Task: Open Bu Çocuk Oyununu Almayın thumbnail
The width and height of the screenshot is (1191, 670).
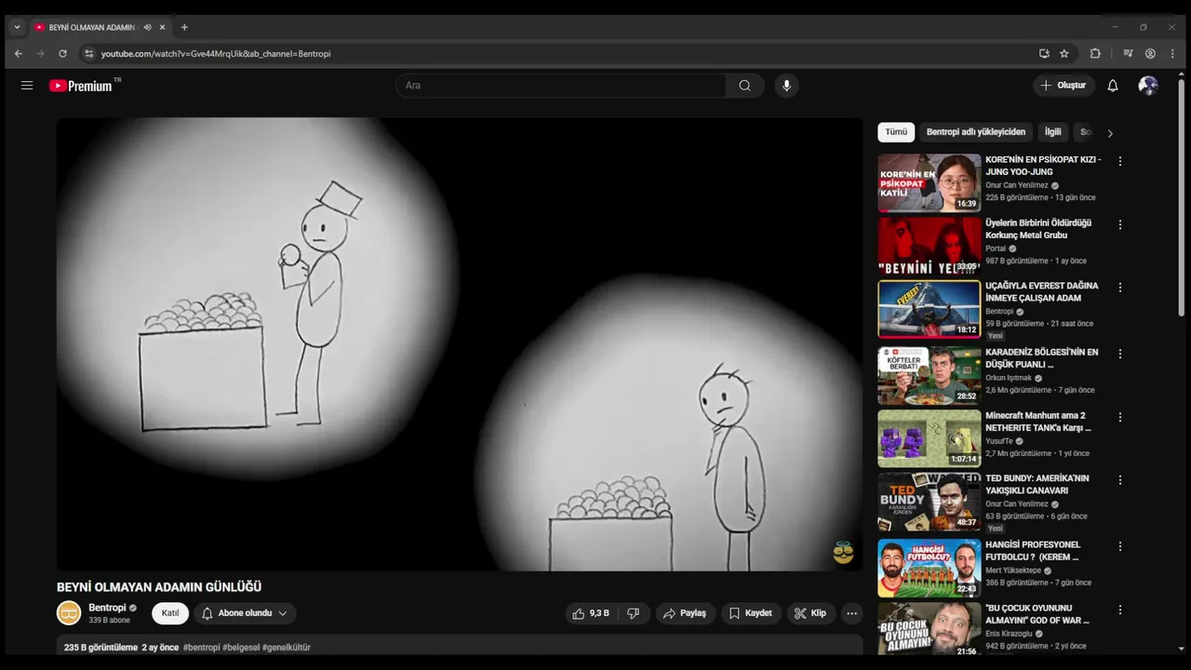Action: click(929, 629)
